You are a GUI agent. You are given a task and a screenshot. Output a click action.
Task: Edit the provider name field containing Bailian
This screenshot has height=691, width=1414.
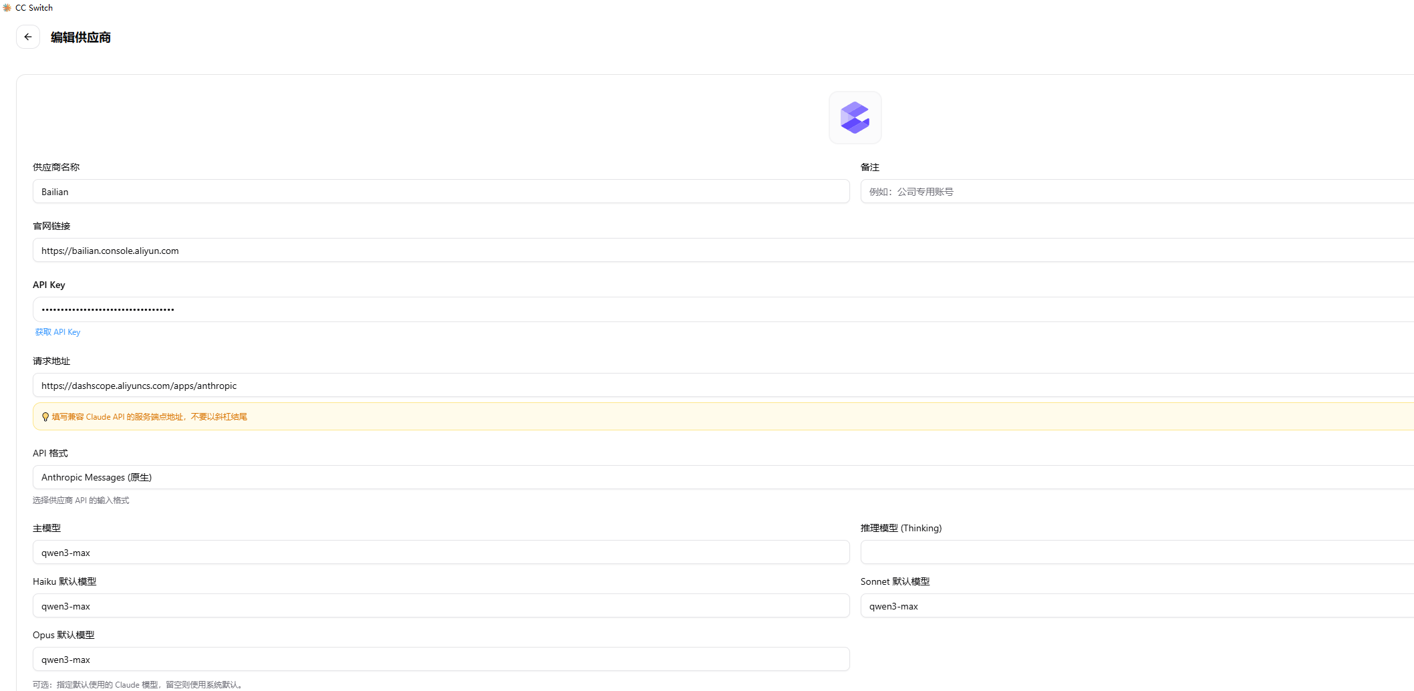pyautogui.click(x=441, y=192)
